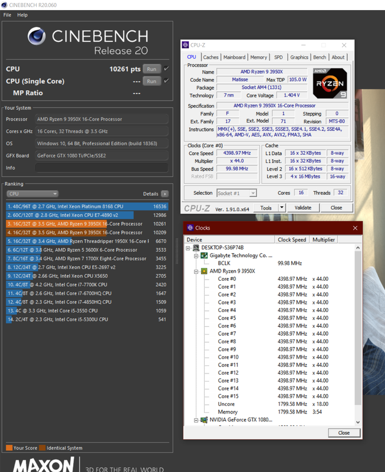
Task: Select the 10261 score Ryzen 3950X row
Action: pos(87,224)
